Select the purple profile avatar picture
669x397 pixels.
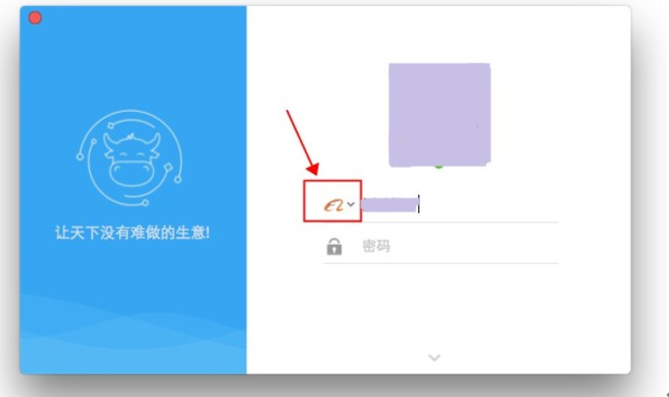pos(440,115)
